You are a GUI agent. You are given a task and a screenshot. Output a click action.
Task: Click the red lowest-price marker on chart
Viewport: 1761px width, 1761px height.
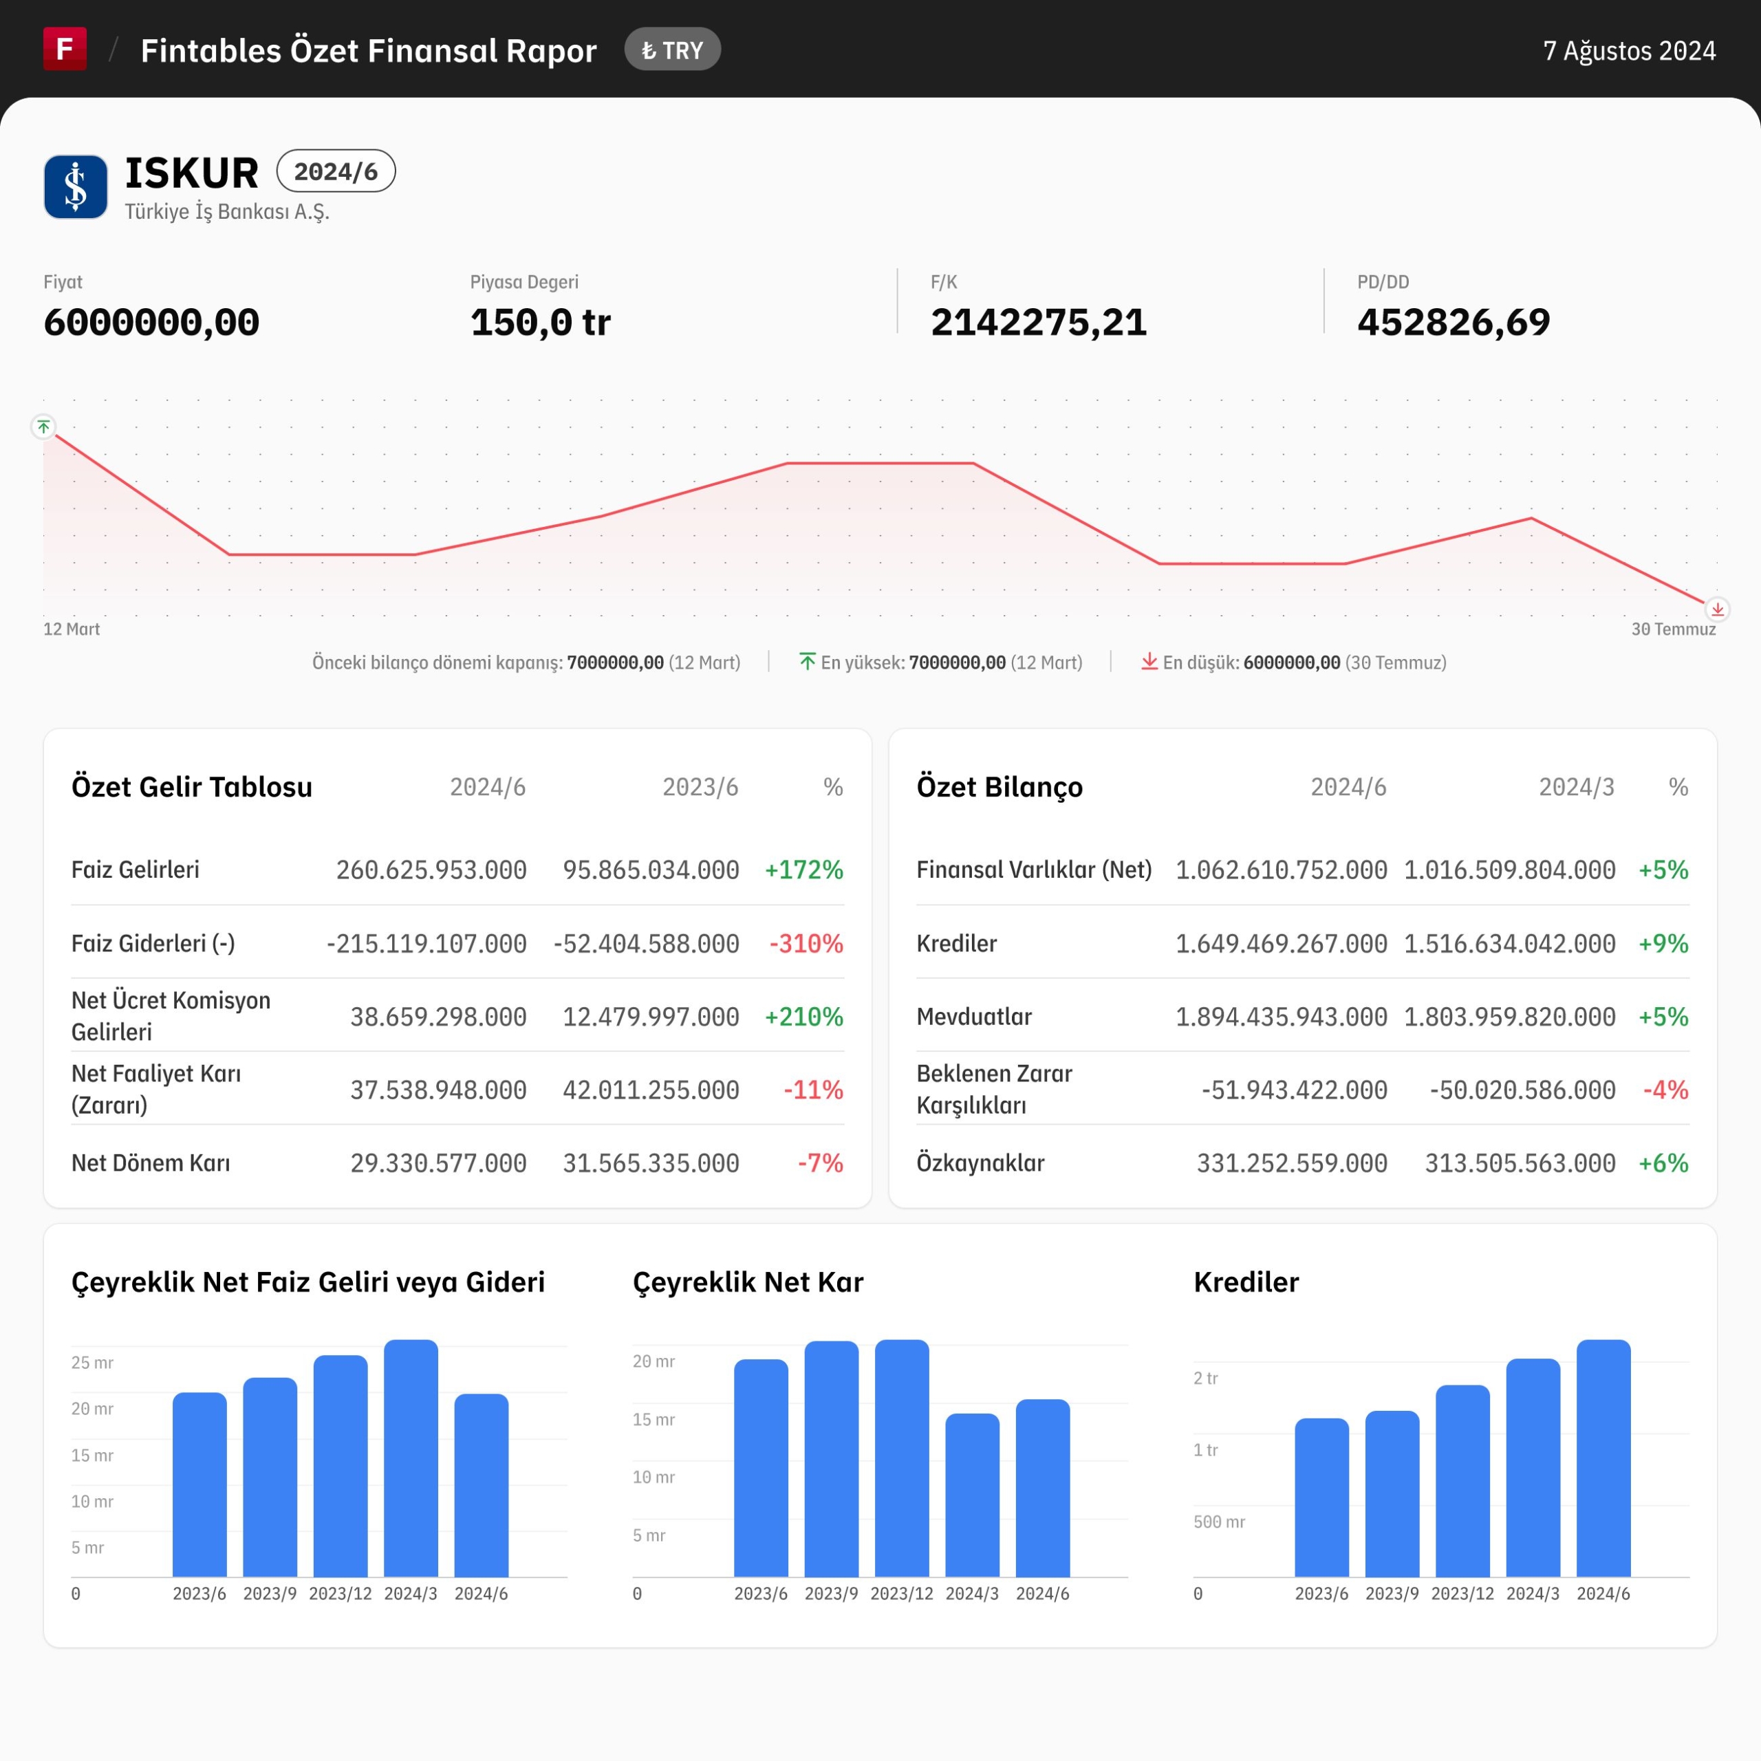click(x=1717, y=609)
